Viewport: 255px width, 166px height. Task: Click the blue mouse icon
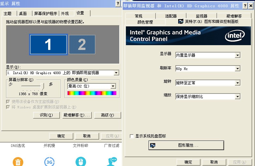click(81, 162)
